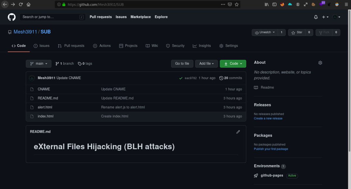View 1 branch link
This screenshot has width=351, height=189.
point(65,64)
